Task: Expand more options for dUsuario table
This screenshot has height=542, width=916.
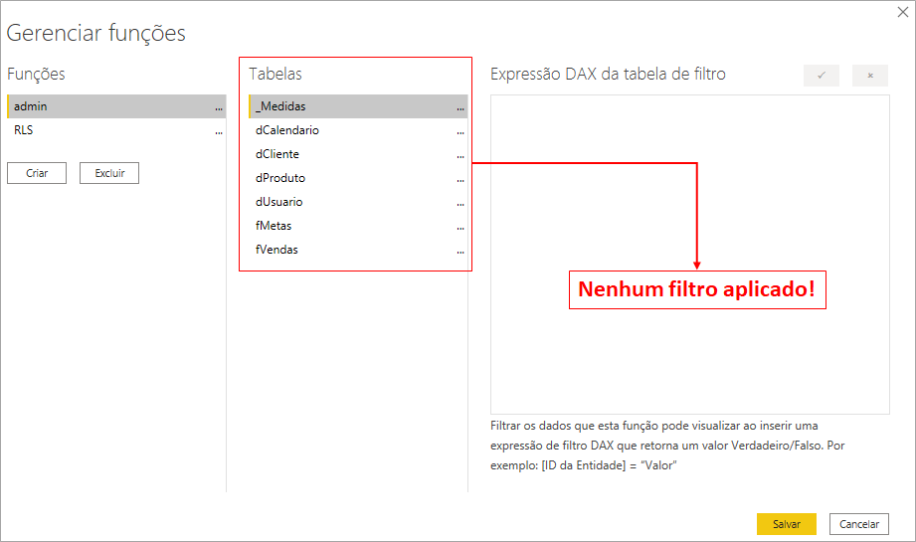Action: 460,203
